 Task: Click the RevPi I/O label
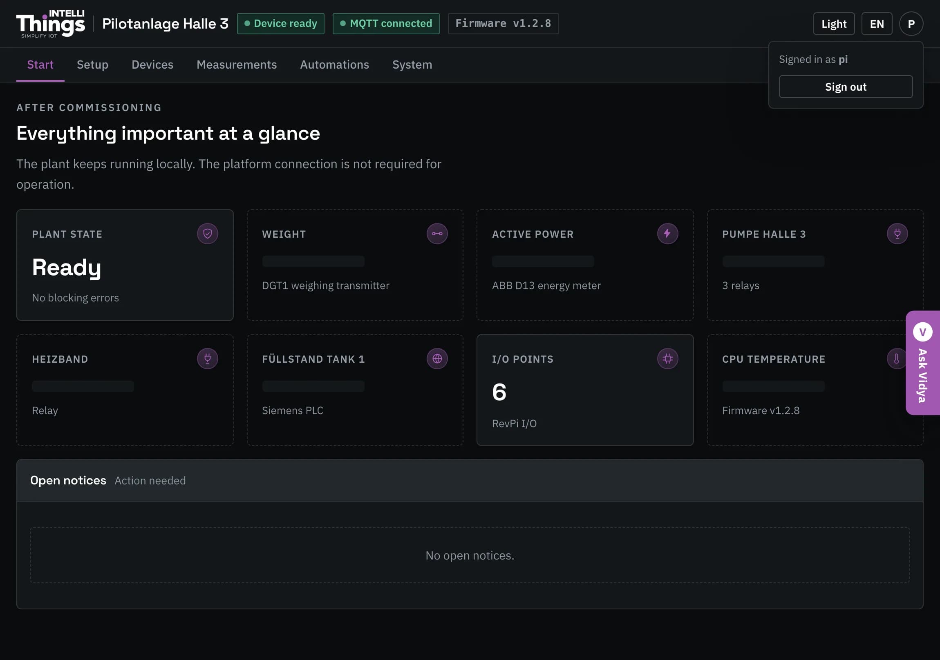pyautogui.click(x=514, y=424)
